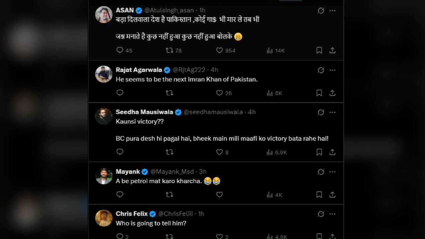Like ASAN's tweet with 954 likes
The height and width of the screenshot is (239, 425).
[x=219, y=50]
